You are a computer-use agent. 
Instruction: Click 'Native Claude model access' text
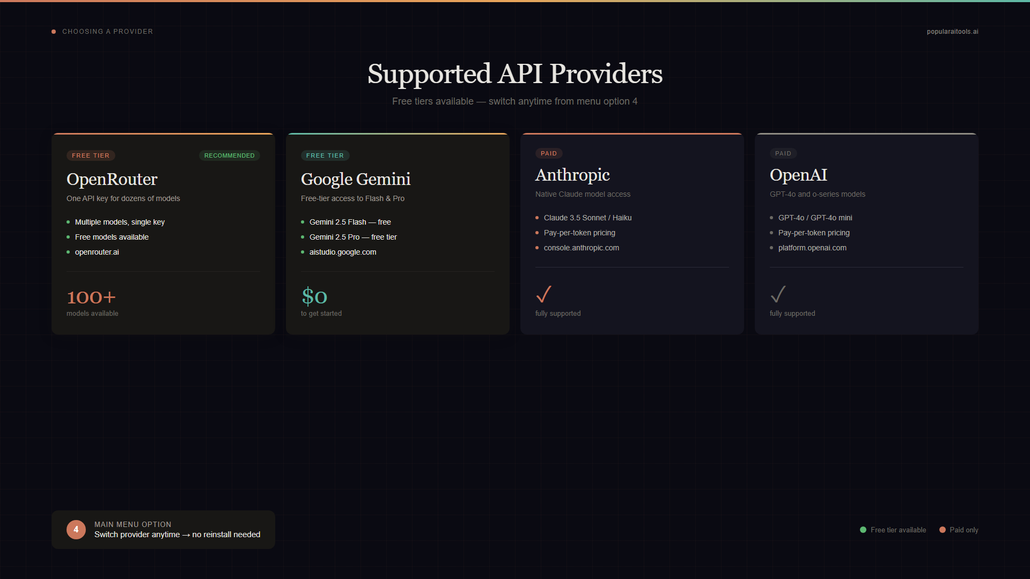(583, 194)
